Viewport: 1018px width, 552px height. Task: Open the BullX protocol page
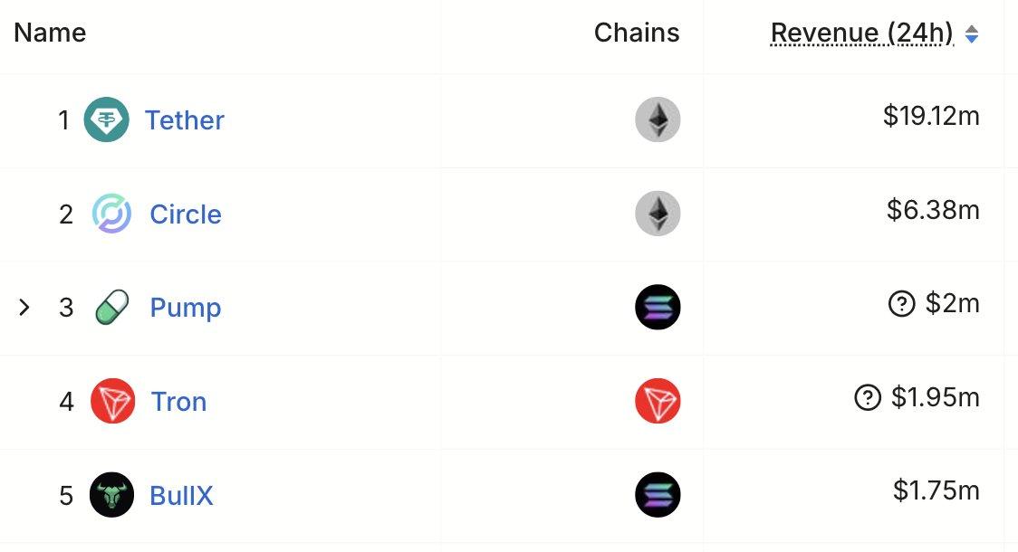[179, 496]
